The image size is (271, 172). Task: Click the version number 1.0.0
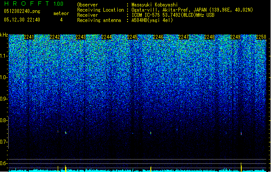tap(58, 3)
